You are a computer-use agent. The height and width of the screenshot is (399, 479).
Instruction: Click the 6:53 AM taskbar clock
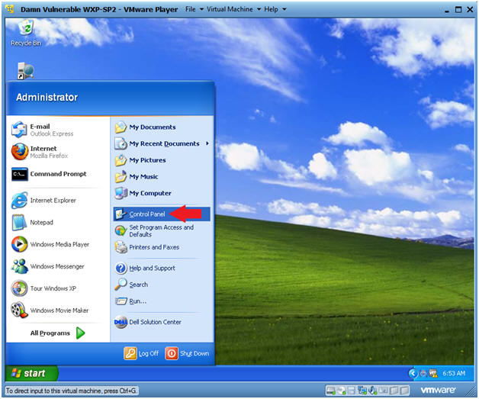coord(454,373)
